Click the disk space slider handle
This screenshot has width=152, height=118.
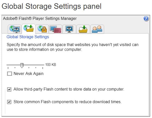(22, 65)
